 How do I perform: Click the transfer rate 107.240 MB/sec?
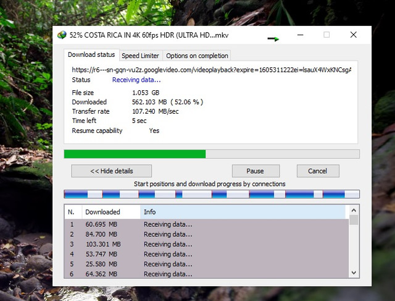click(x=155, y=111)
